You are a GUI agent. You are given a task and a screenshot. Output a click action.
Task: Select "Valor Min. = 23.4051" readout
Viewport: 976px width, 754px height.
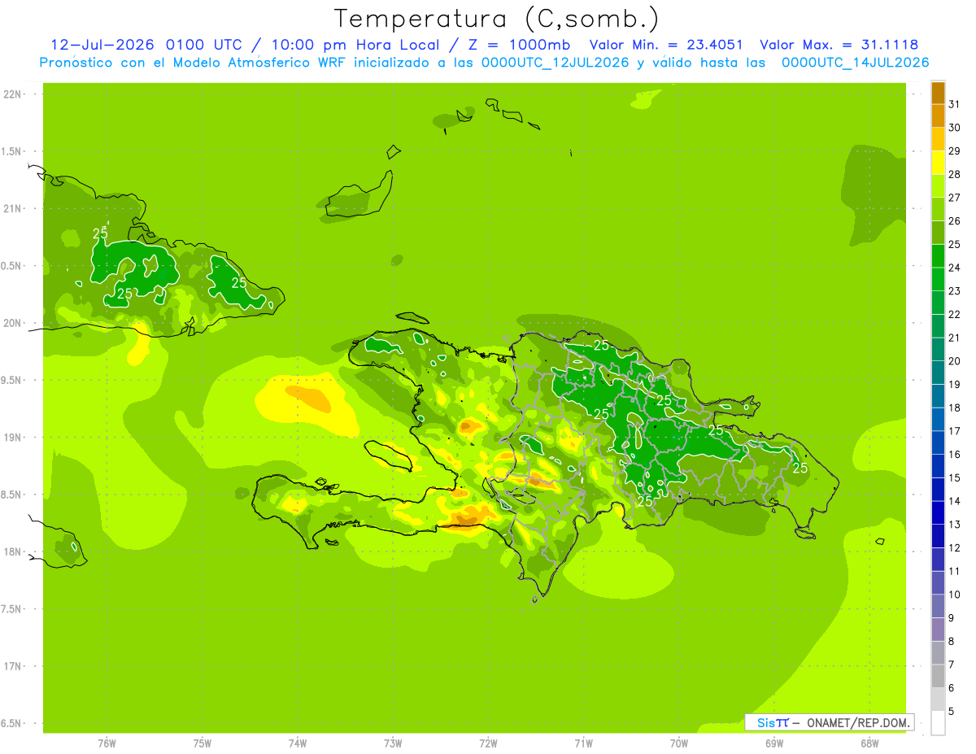pyautogui.click(x=665, y=45)
